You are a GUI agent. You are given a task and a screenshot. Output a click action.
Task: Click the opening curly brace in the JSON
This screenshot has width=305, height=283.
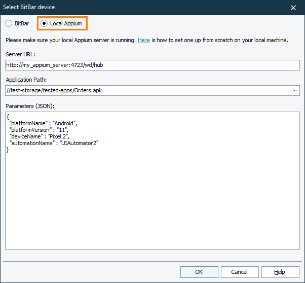coord(8,117)
